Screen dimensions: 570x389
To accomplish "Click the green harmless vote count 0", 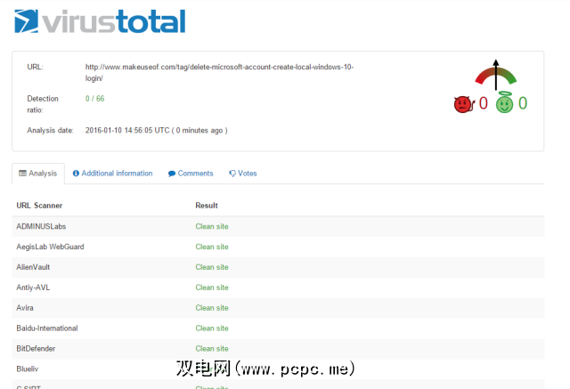I will [x=523, y=103].
